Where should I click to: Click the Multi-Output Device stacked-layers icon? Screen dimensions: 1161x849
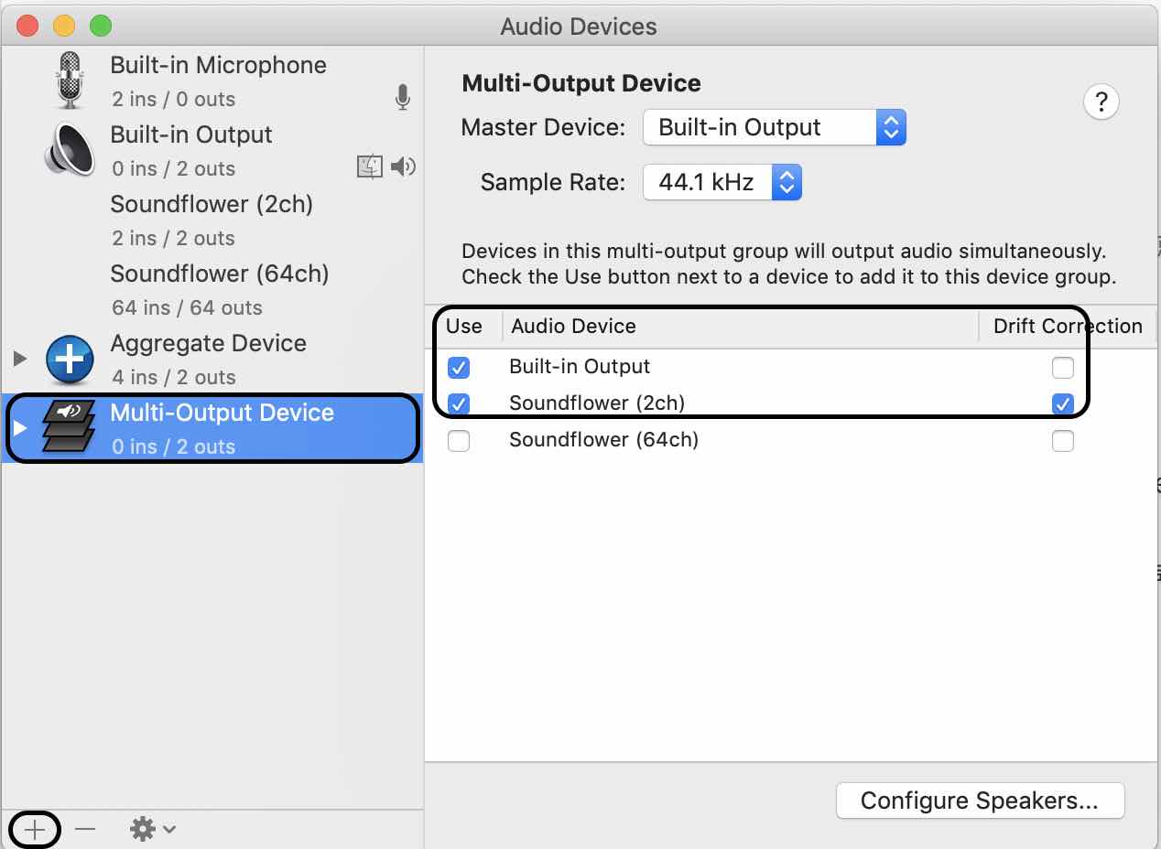[70, 427]
